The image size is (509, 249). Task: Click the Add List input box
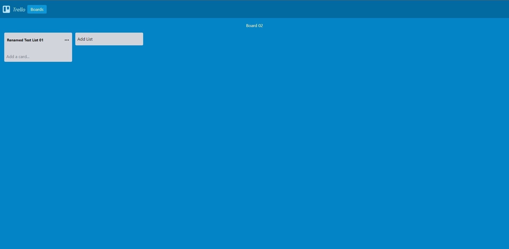tap(109, 39)
